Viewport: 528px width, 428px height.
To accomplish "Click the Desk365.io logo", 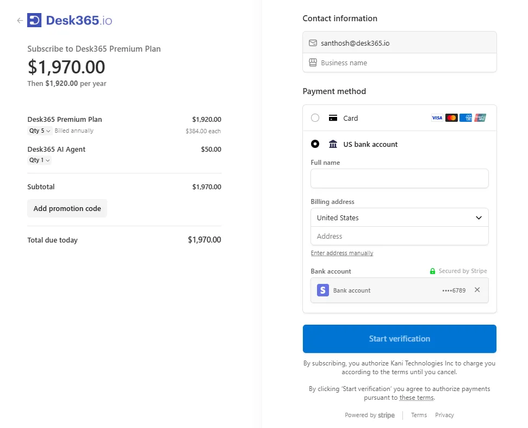I will pyautogui.click(x=70, y=21).
